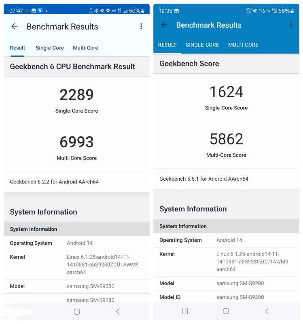This screenshot has height=324, width=303.
Task: Tap the 2289 single-core score
Action: pos(76,95)
